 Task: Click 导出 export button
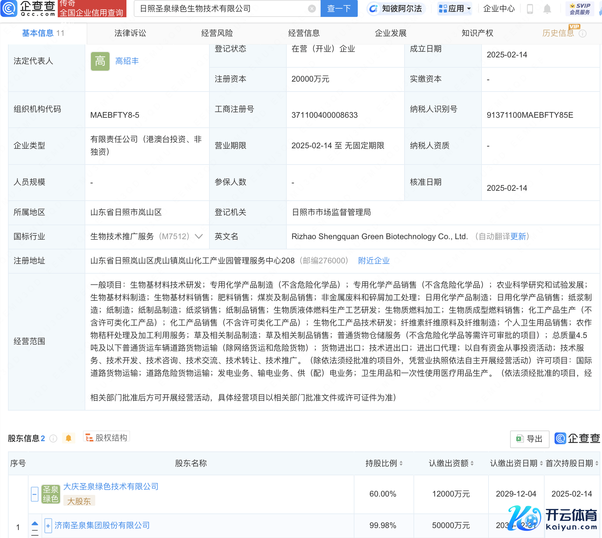click(x=530, y=439)
